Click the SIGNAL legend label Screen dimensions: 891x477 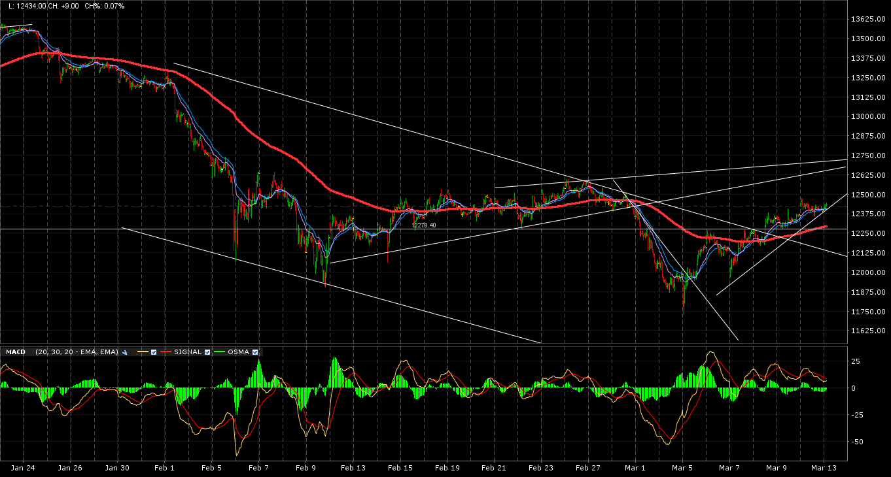coord(188,352)
